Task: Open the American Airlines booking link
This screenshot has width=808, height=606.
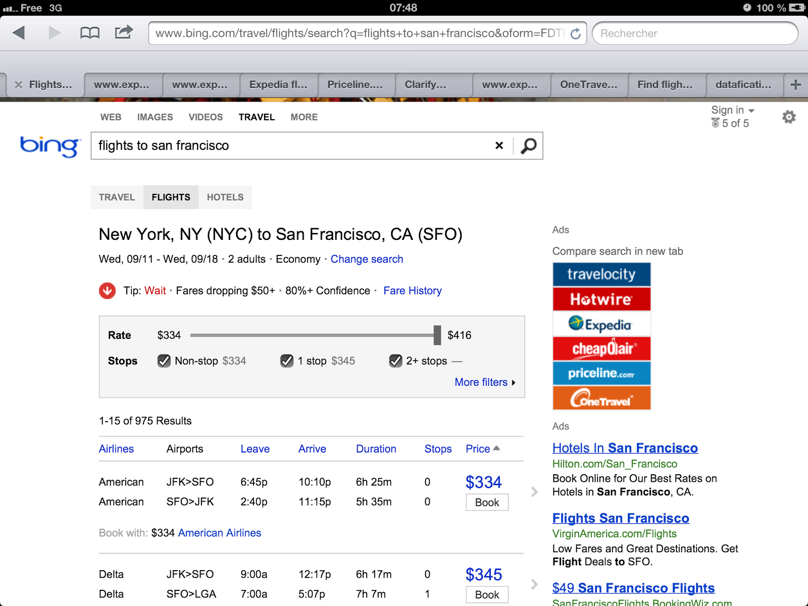Action: [220, 533]
